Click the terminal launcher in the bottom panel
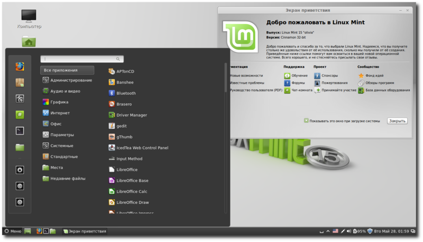Image resolution: width=423 pixels, height=242 pixels. point(46,231)
